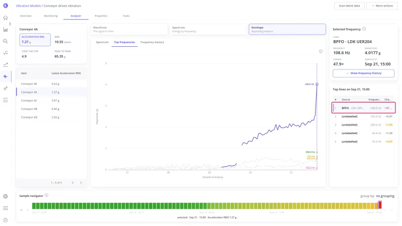Open the Spectrum sub-tab
402x226 pixels.
click(x=103, y=42)
